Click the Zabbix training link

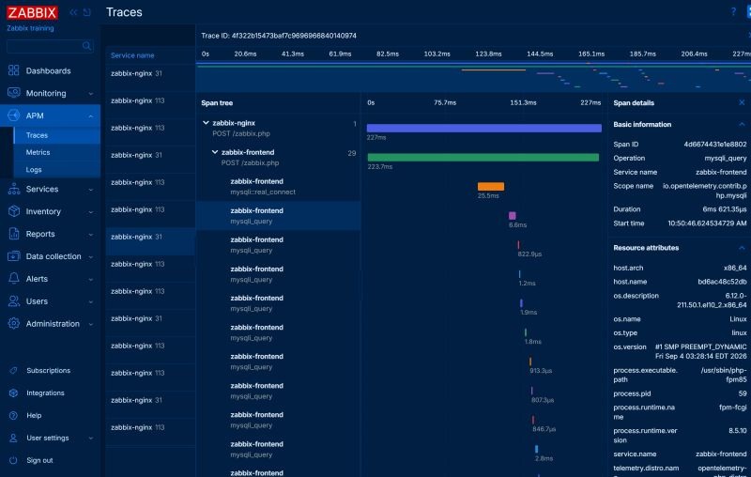30,28
